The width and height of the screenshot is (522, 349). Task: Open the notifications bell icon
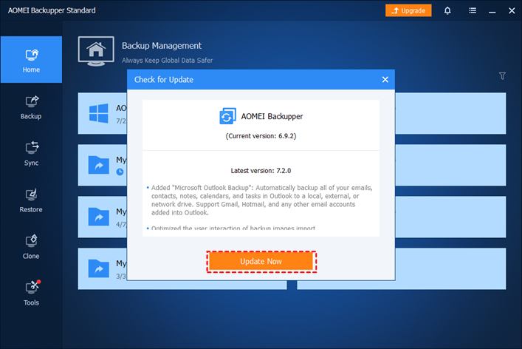point(447,10)
